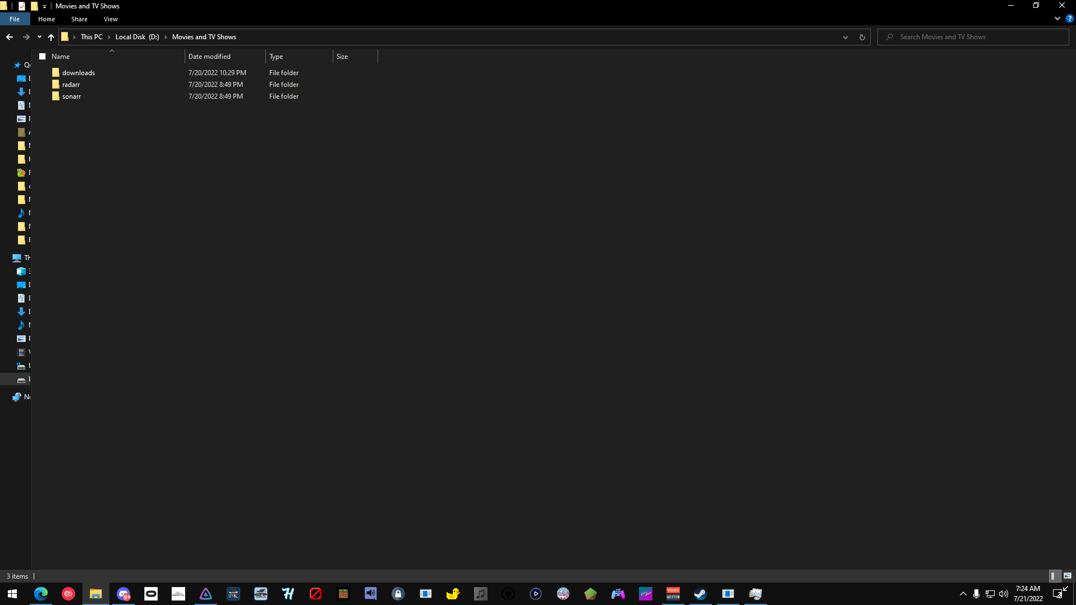Open Discord from the taskbar
This screenshot has height=605, width=1076.
pyautogui.click(x=123, y=594)
